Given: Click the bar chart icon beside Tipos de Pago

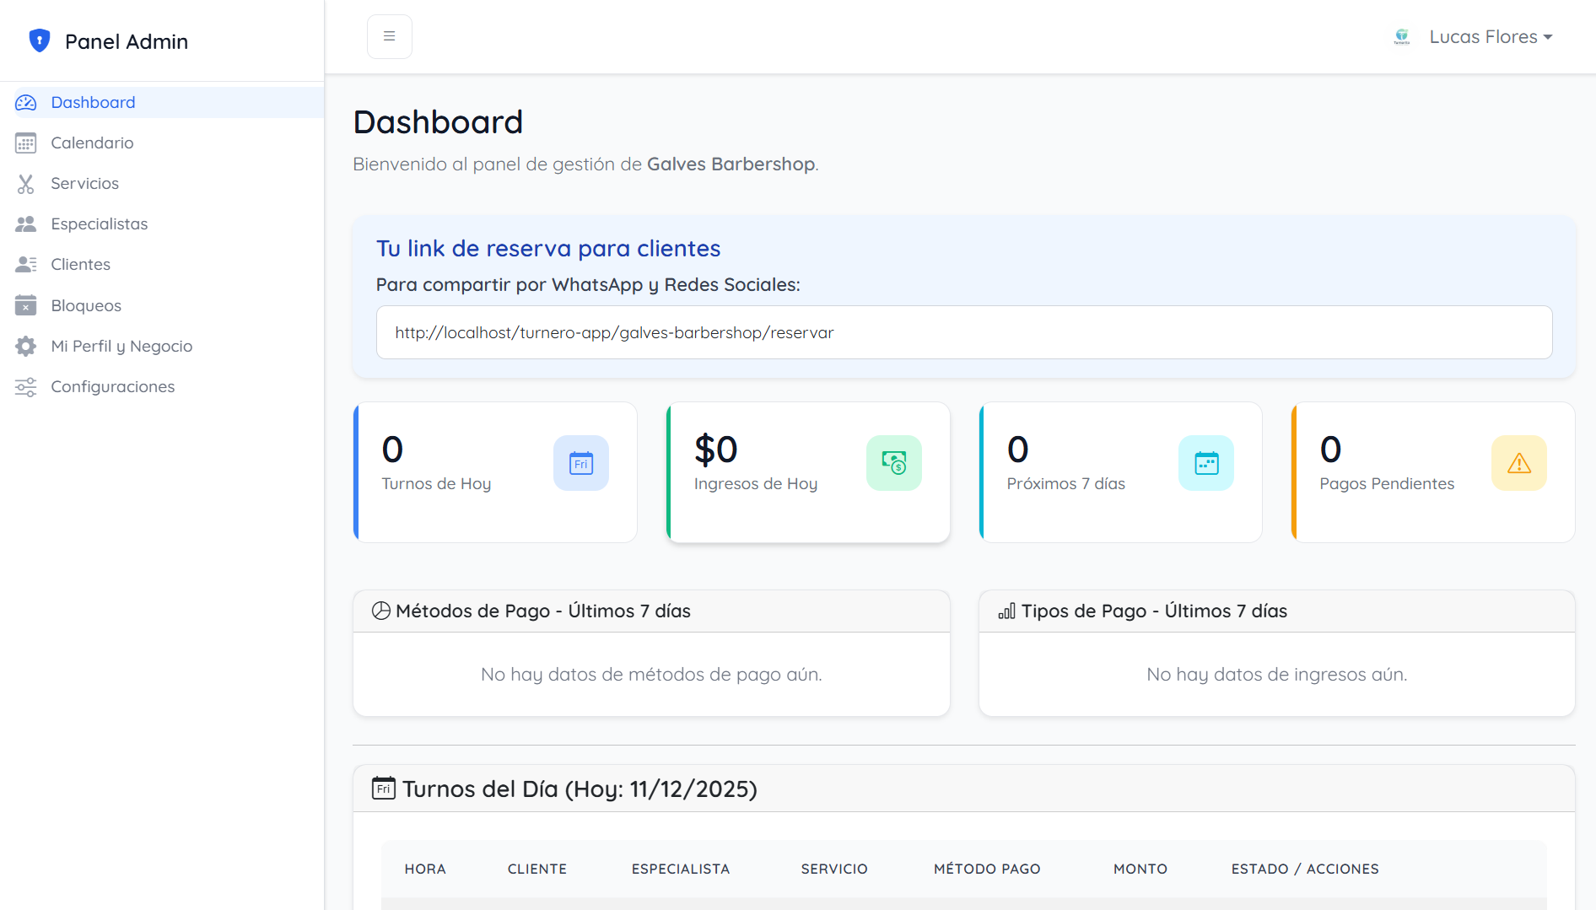Looking at the screenshot, I should (1007, 611).
